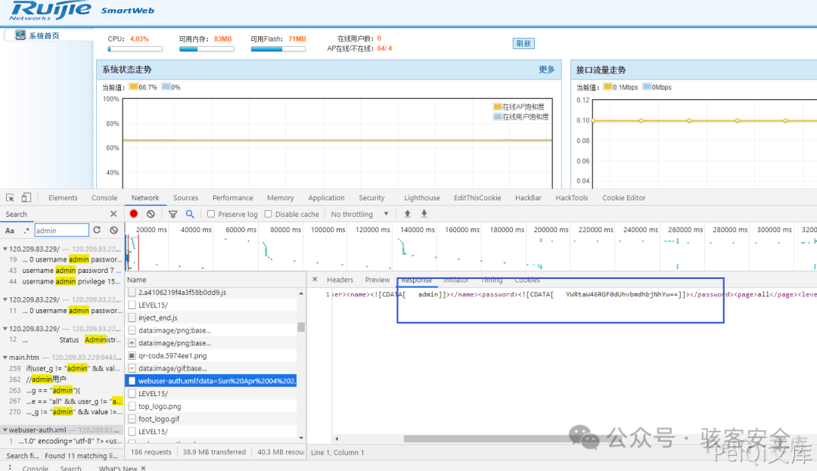Select the qr-code.5974ee1.png request row
817x471 pixels.
click(x=211, y=356)
